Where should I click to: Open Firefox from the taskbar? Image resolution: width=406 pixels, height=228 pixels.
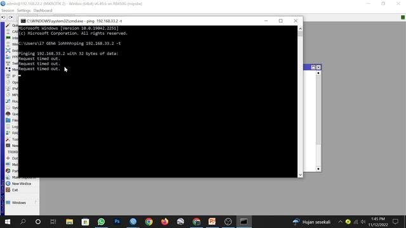[x=165, y=222]
